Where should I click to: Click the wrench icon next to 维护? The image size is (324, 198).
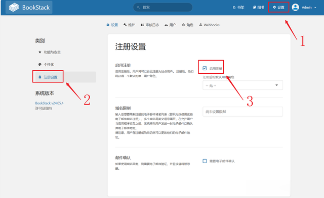point(125,25)
